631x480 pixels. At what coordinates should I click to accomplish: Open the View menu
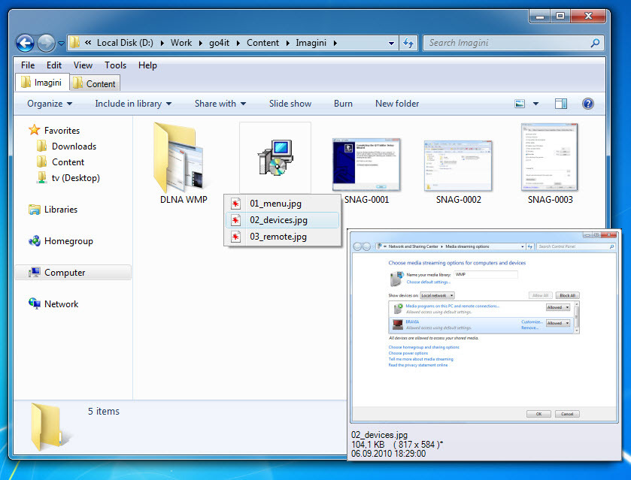83,65
